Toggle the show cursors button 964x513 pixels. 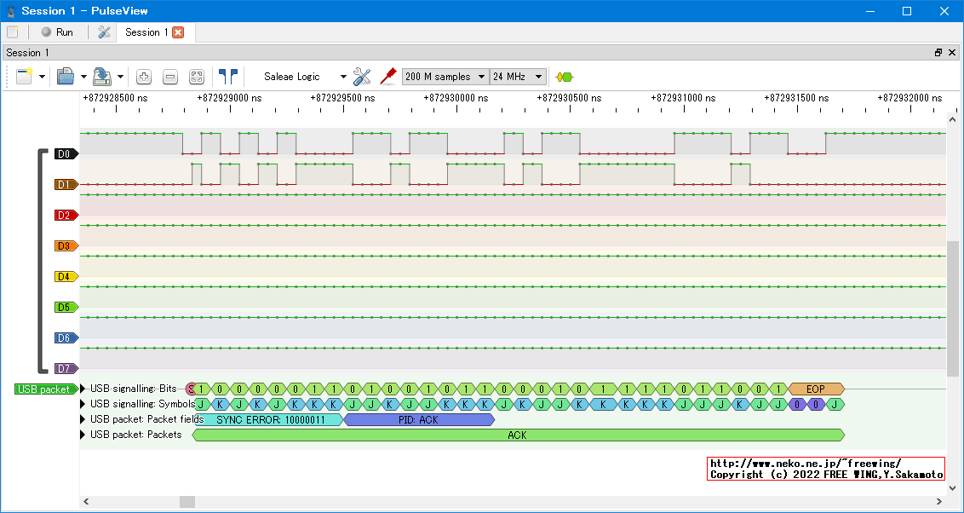pyautogui.click(x=227, y=77)
